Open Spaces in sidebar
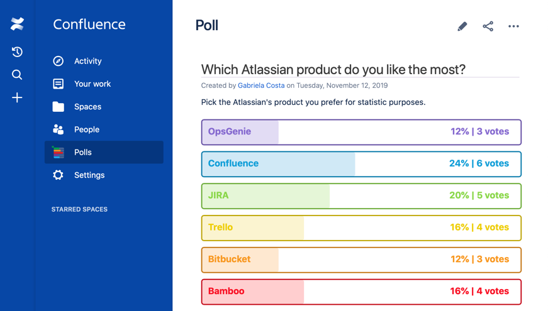 click(x=87, y=107)
